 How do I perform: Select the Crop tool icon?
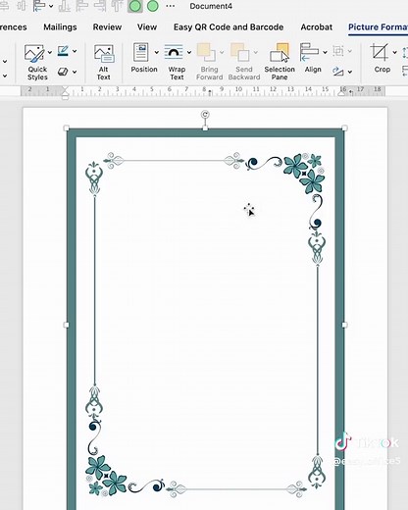click(380, 52)
